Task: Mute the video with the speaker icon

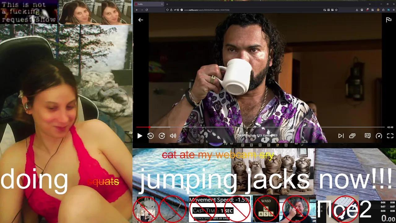Action: click(x=173, y=136)
